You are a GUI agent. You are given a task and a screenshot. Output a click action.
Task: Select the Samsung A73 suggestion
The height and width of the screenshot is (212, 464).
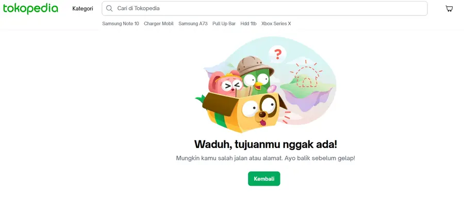click(x=193, y=23)
